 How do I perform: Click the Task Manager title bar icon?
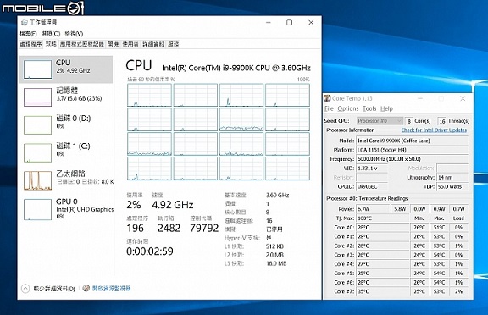pos(25,22)
